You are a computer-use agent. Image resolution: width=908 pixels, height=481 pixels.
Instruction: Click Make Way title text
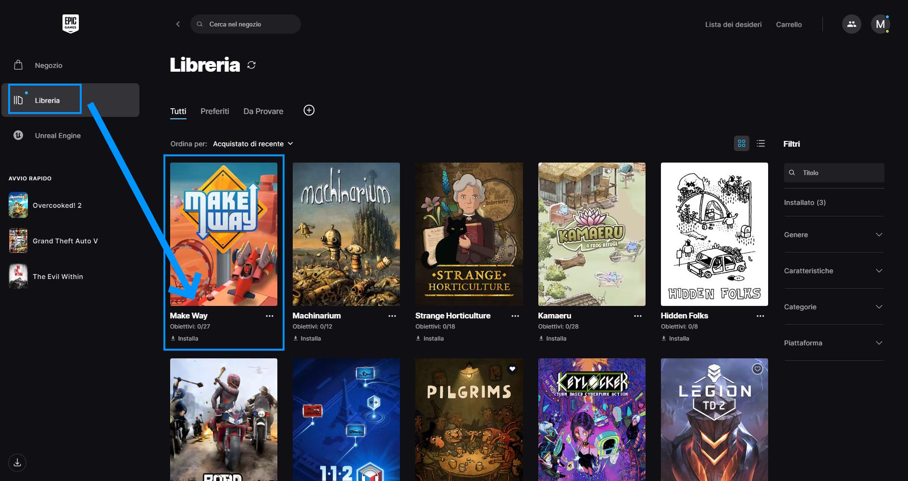pyautogui.click(x=188, y=316)
